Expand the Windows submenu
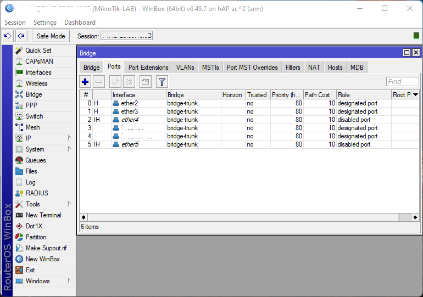 69,281
